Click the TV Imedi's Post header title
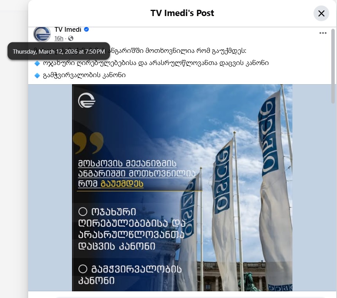This screenshot has width=337, height=298. point(182,13)
